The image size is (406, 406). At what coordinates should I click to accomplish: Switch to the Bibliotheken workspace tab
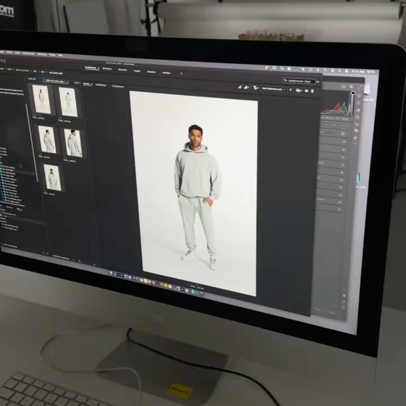(107, 69)
